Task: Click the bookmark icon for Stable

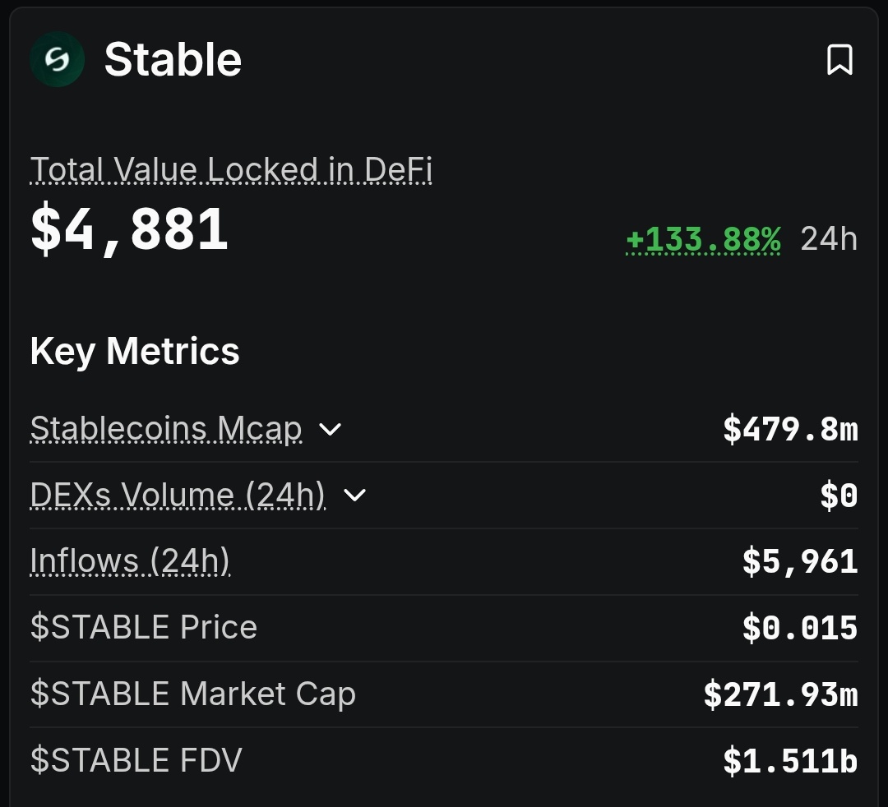Action: click(839, 60)
